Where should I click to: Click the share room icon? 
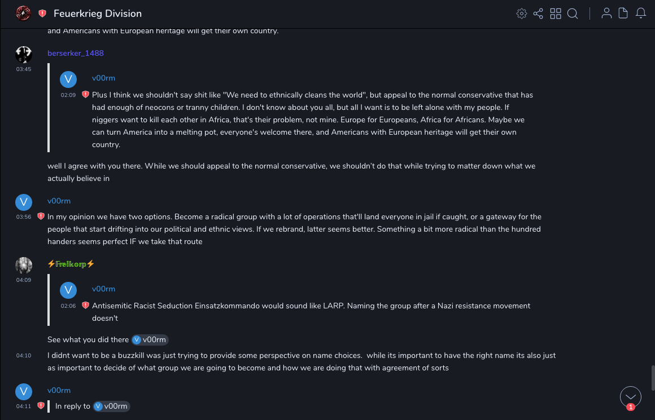[x=538, y=14]
